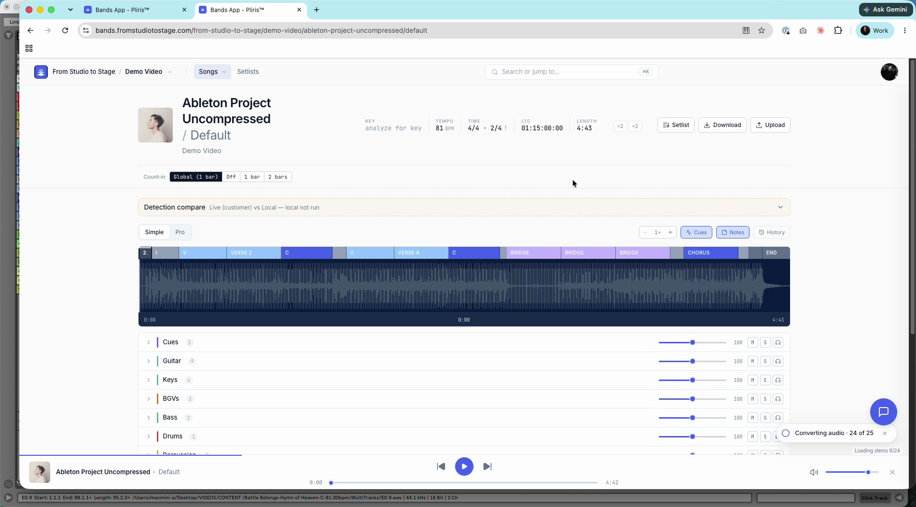The height and width of the screenshot is (507, 916).
Task: Mute the Drums group
Action: (752, 437)
